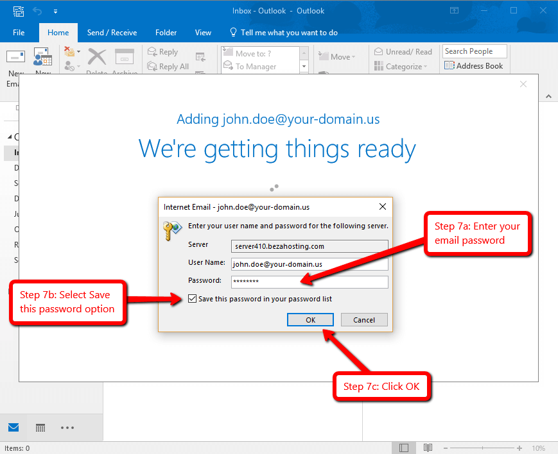Select Reading view in the status bar
558x454 pixels.
pos(428,448)
